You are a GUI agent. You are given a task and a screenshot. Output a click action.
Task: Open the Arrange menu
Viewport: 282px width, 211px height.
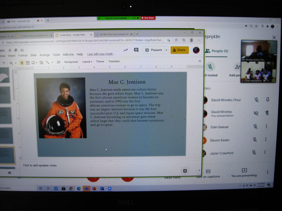(45, 55)
